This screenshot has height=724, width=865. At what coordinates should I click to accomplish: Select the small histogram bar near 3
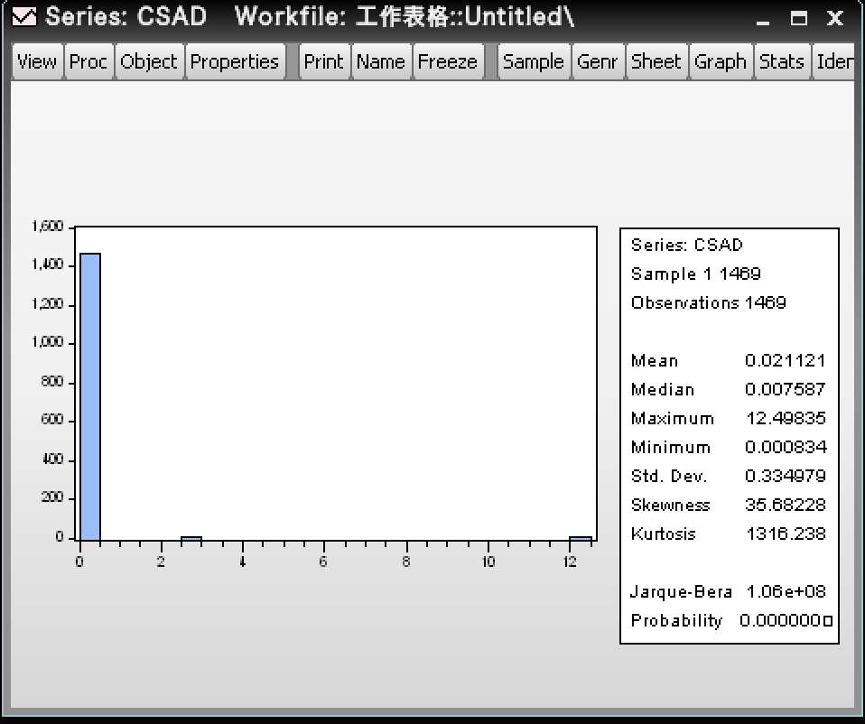(191, 538)
